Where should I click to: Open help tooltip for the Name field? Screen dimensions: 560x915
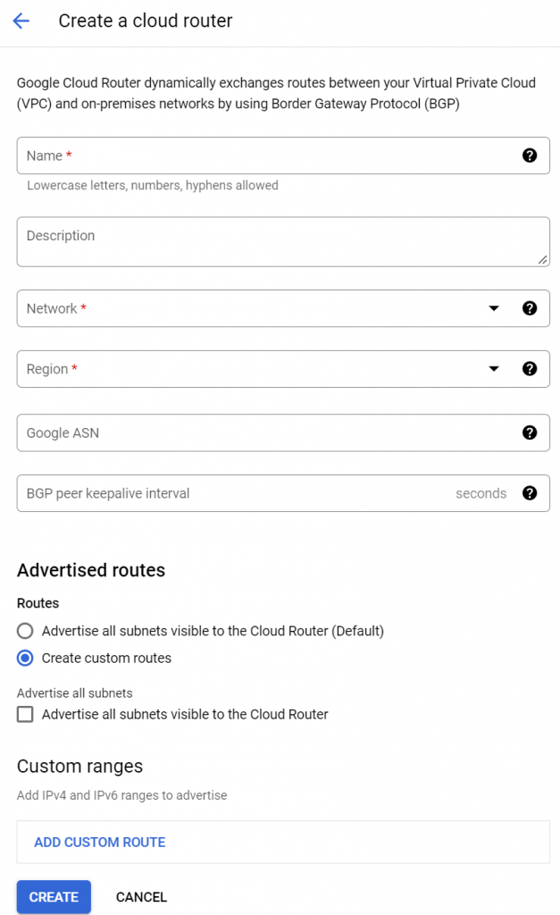[529, 155]
